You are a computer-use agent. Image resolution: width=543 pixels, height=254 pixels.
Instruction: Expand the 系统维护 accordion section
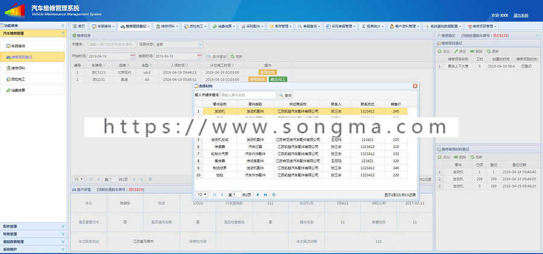point(34,249)
